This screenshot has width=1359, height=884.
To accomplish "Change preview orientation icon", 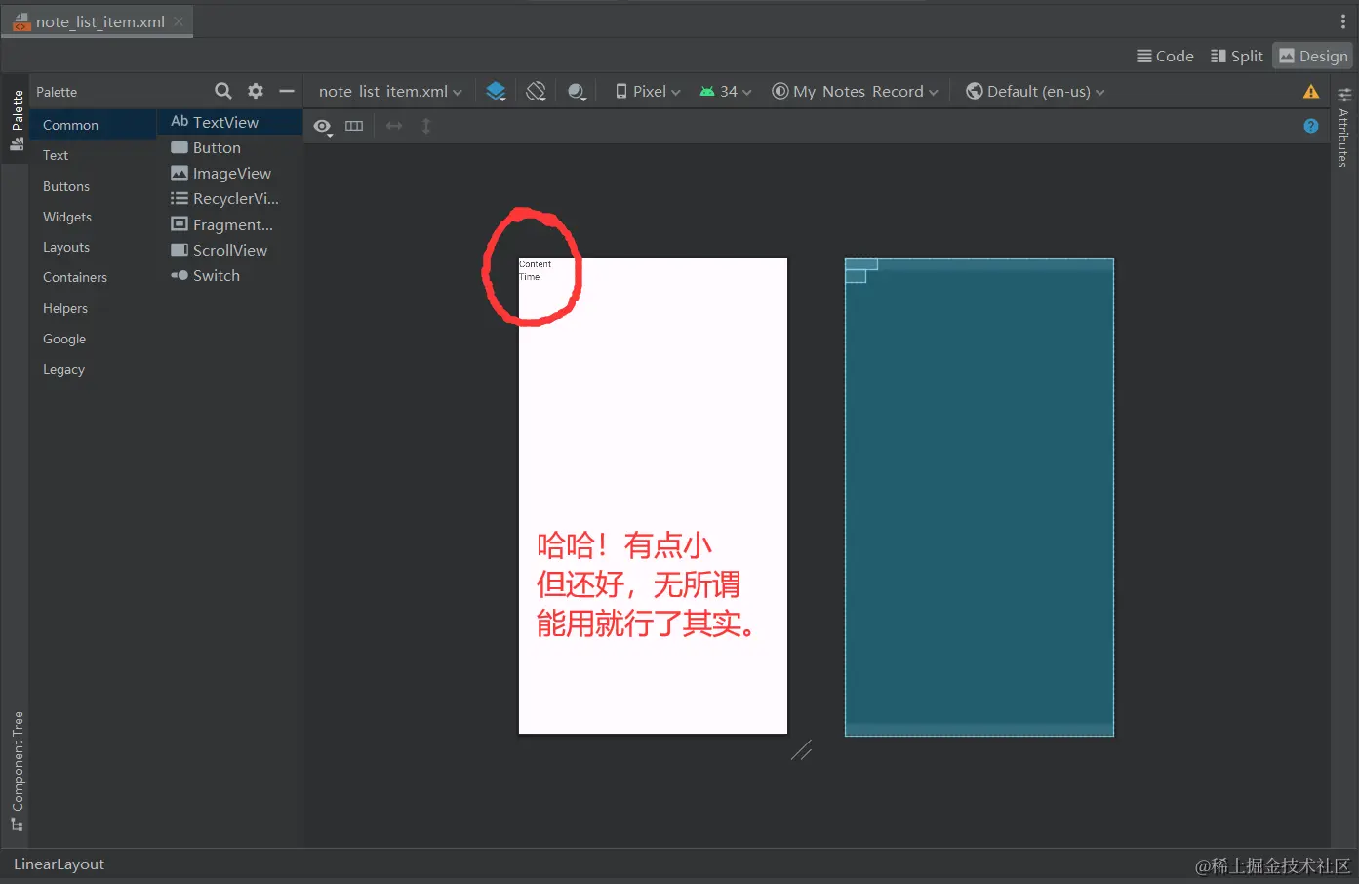I will pos(536,91).
